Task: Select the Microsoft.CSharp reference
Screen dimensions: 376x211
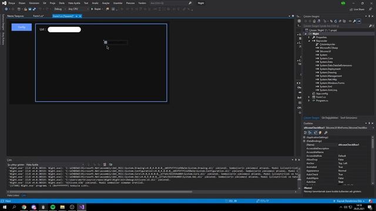Action: (328, 48)
